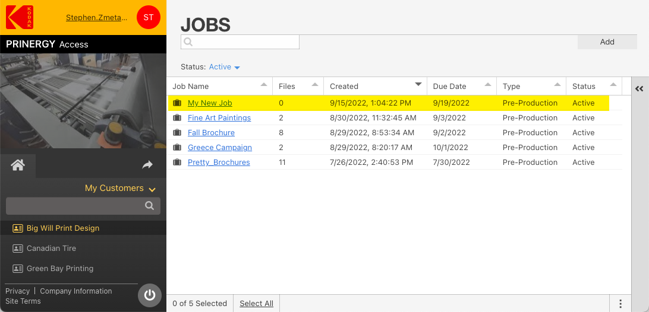Open the Status Active filter dropdown
Screen dimensions: 649x312
(224, 67)
